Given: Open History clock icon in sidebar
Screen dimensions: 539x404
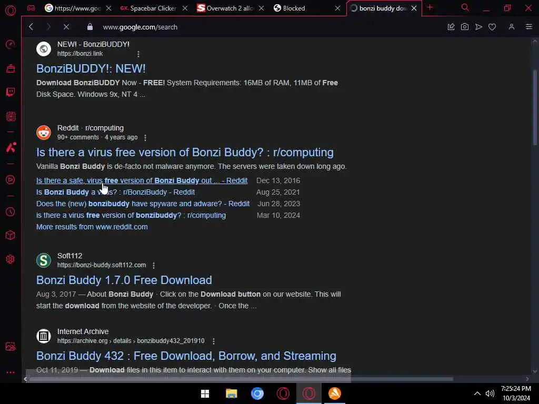Looking at the screenshot, I should 11,211.
